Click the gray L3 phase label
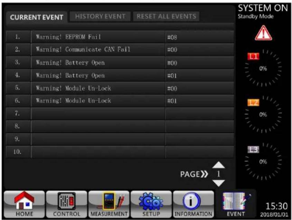The height and width of the screenshot is (220, 292). pyautogui.click(x=253, y=150)
